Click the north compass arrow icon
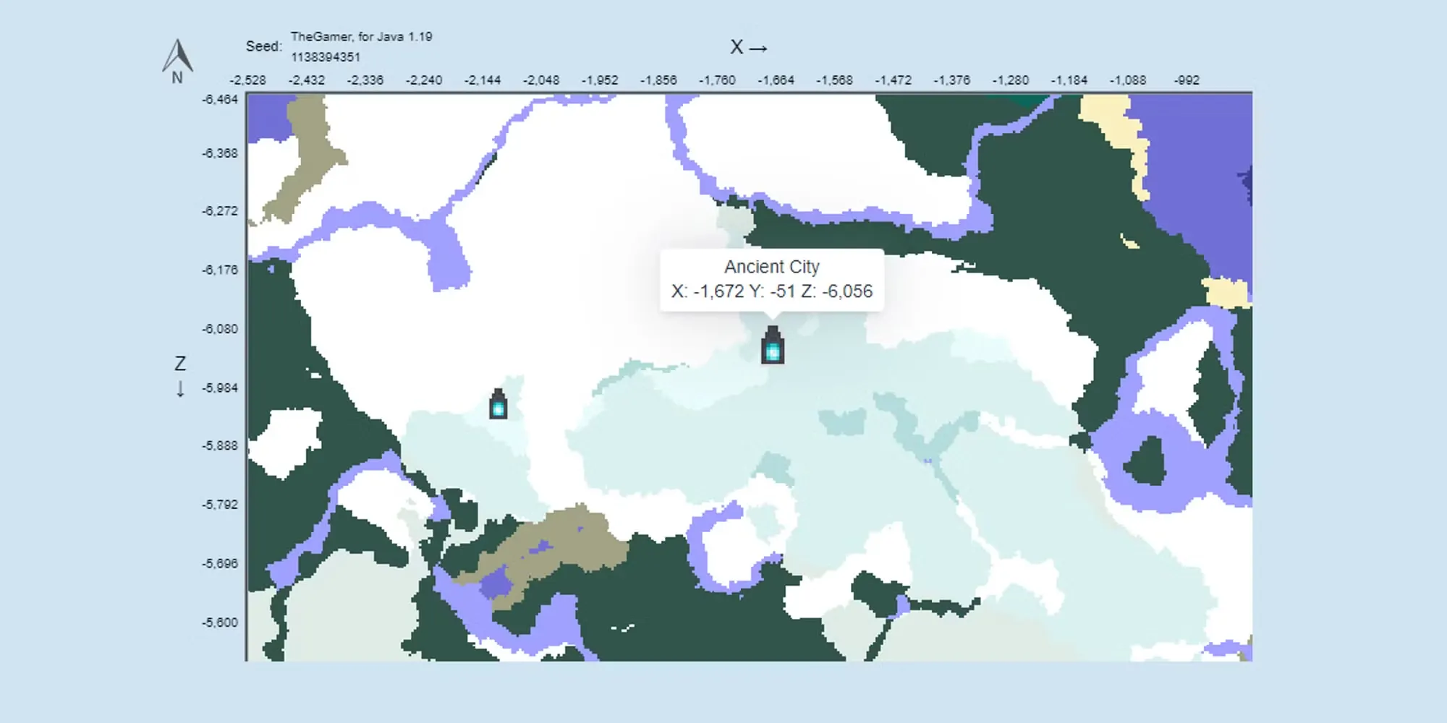The width and height of the screenshot is (1447, 723). click(x=177, y=56)
